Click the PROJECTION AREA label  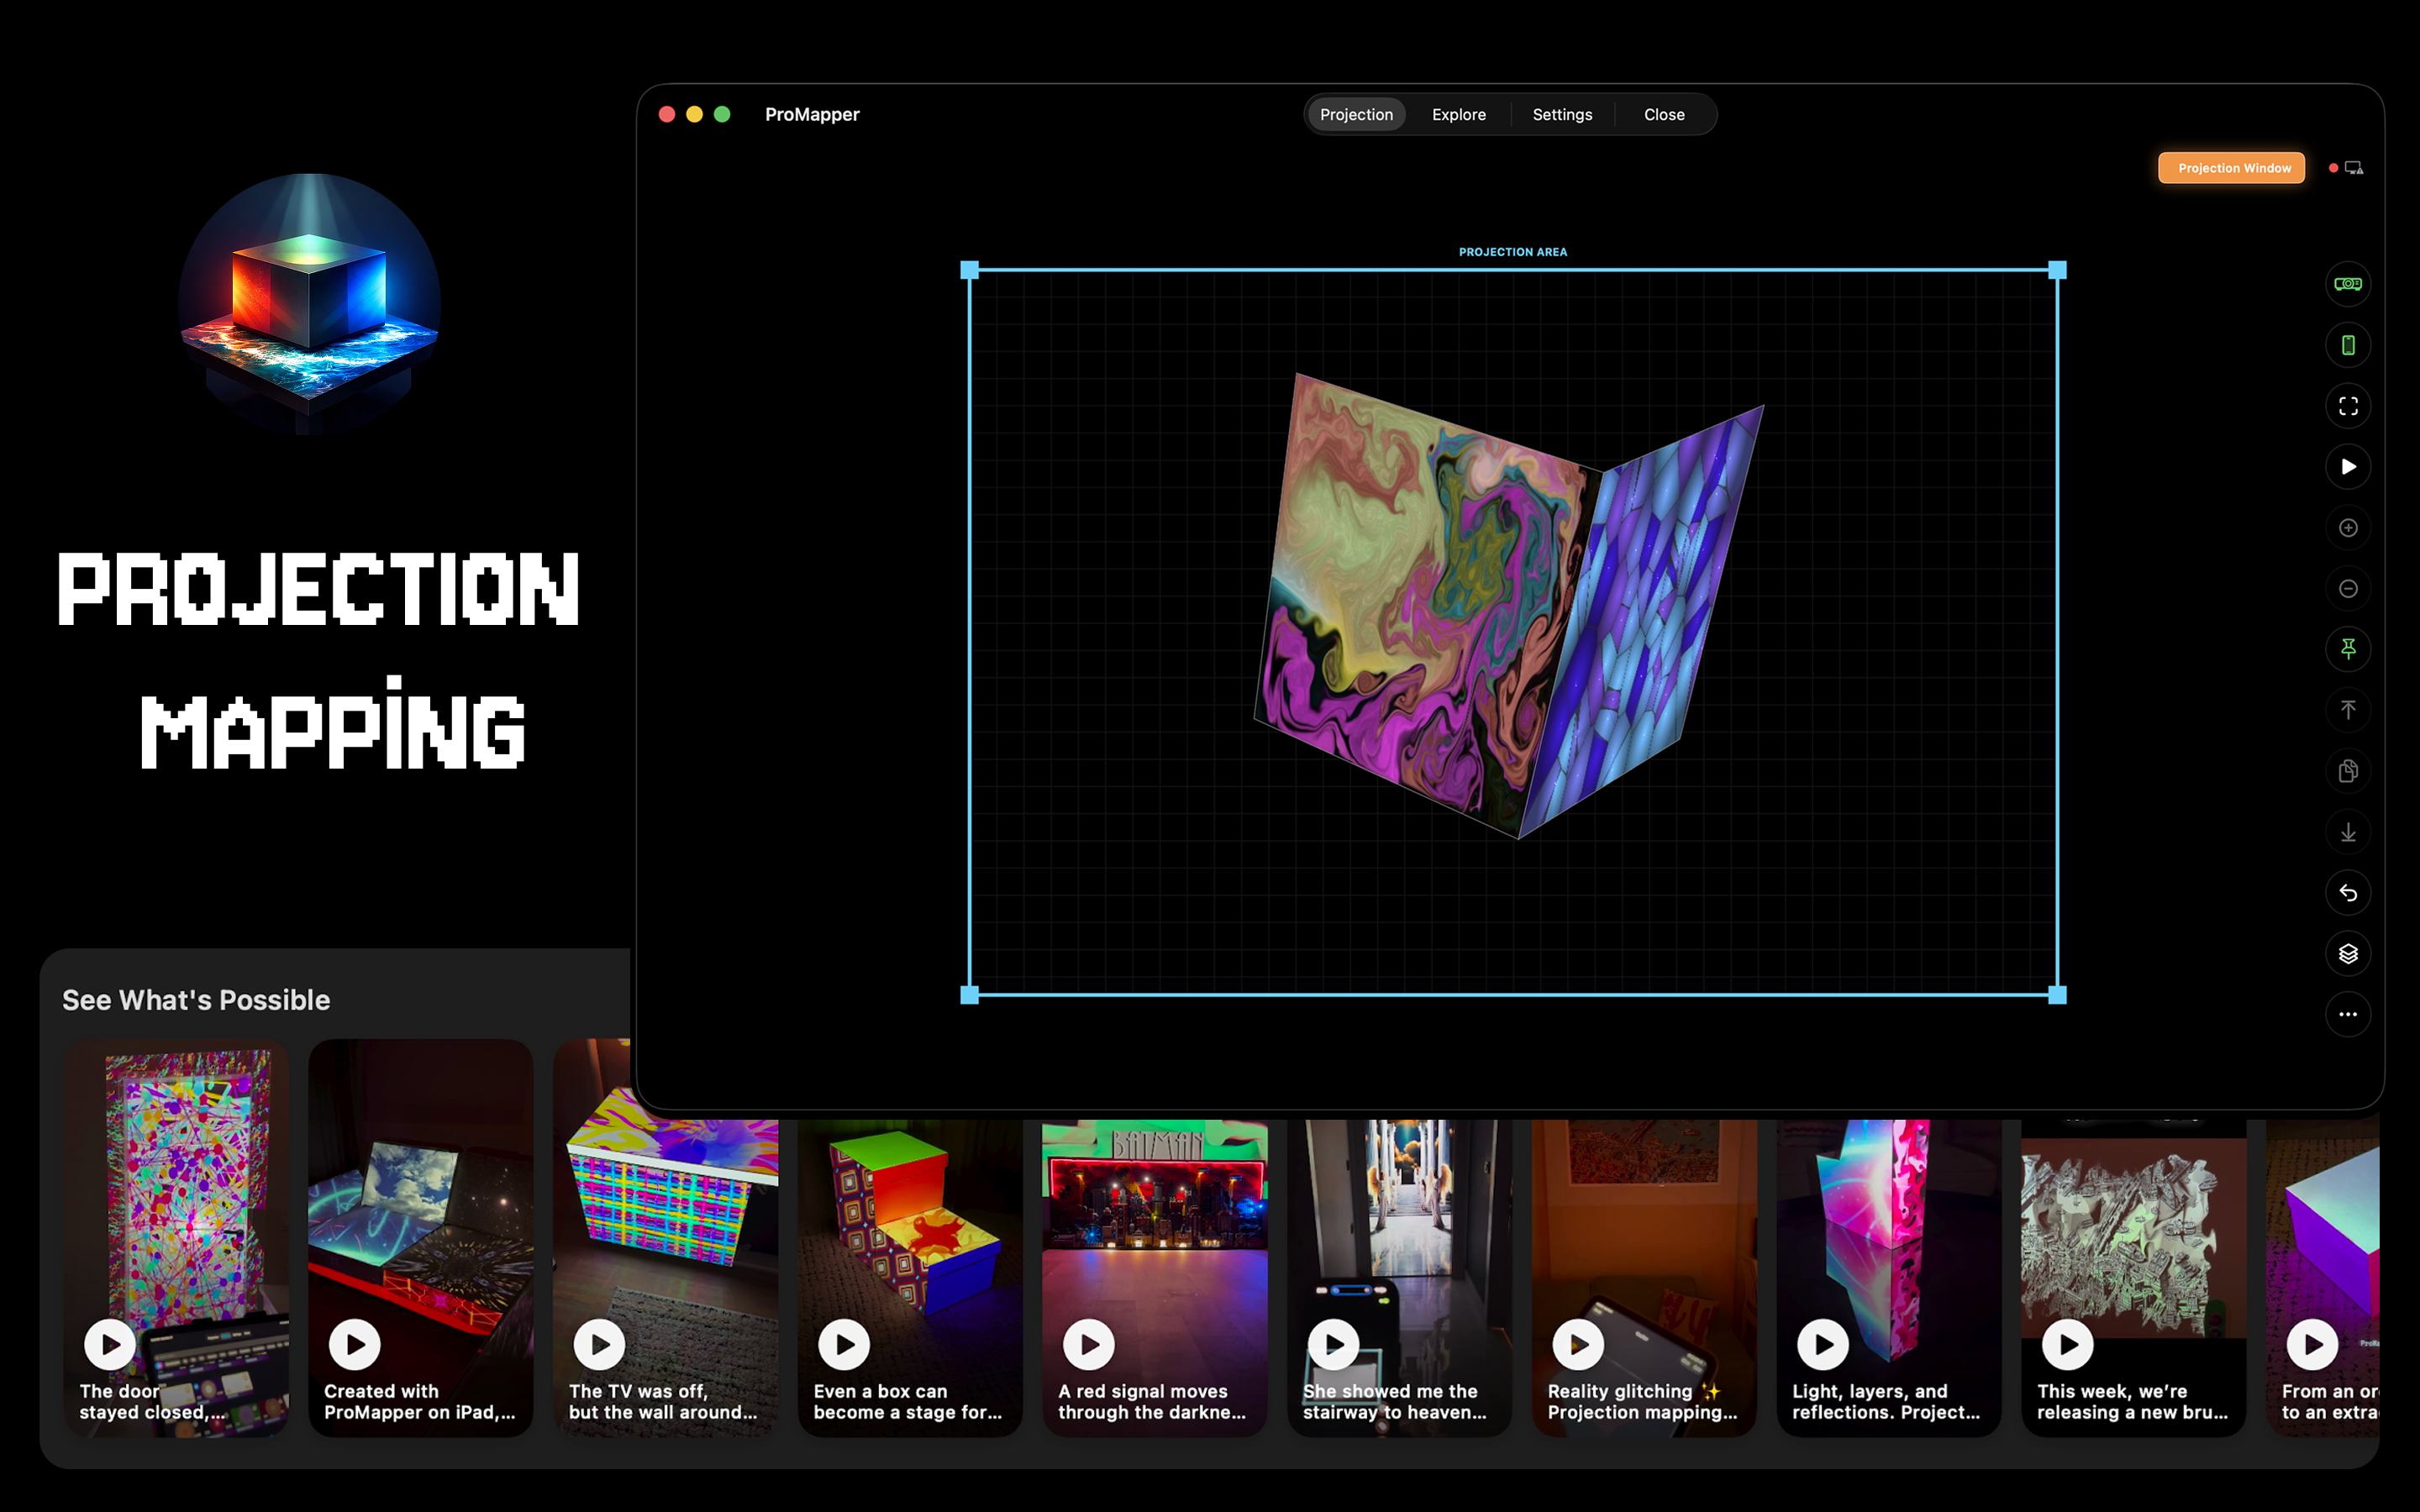1512,252
